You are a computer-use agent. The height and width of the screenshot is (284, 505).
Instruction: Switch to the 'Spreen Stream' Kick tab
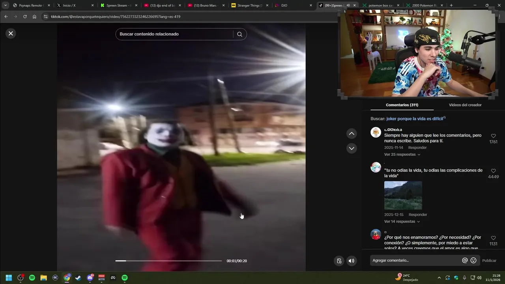119,6
